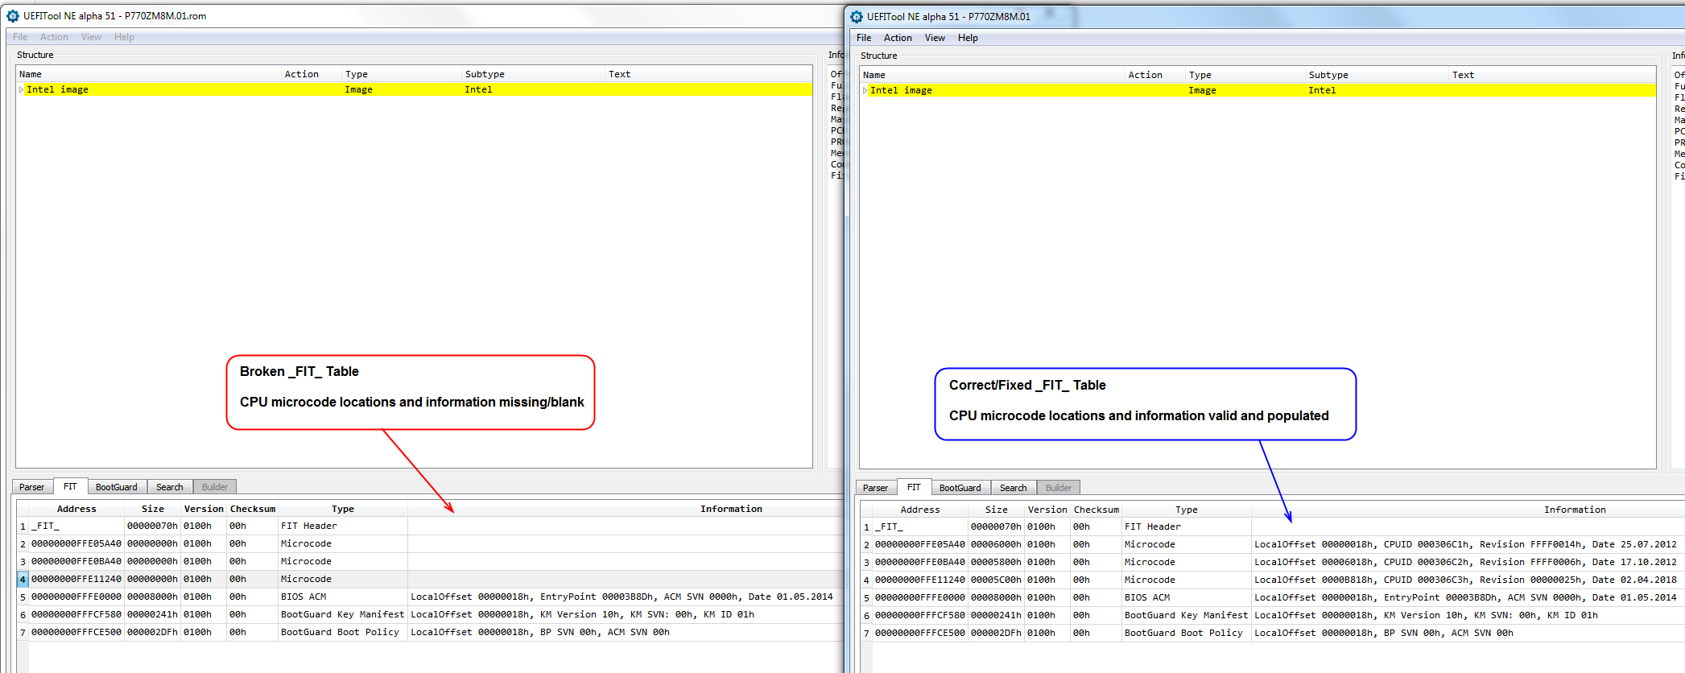Switch to Parser tab in right window

876,488
